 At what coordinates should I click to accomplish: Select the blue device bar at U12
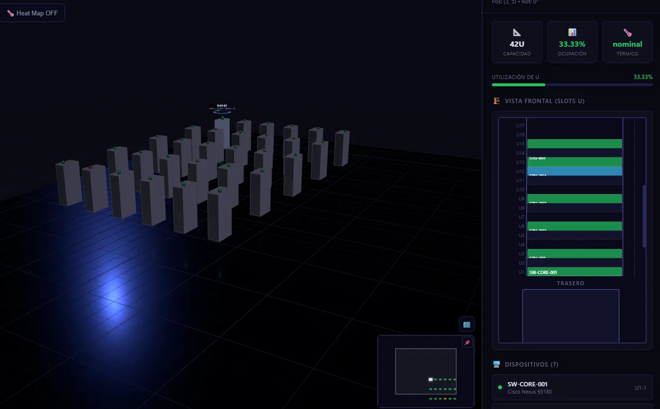pos(575,171)
